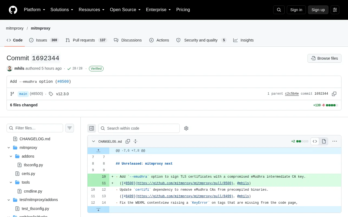Open Open Source dropdown menu

point(125,10)
